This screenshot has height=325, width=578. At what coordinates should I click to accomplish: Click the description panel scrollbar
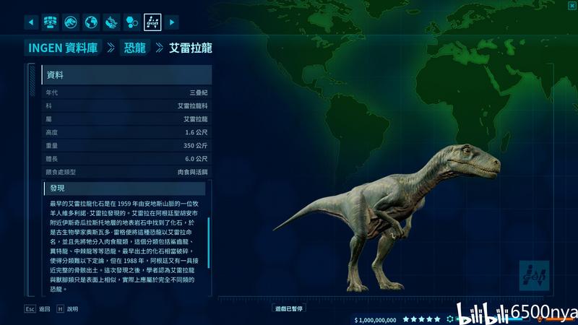[209, 243]
